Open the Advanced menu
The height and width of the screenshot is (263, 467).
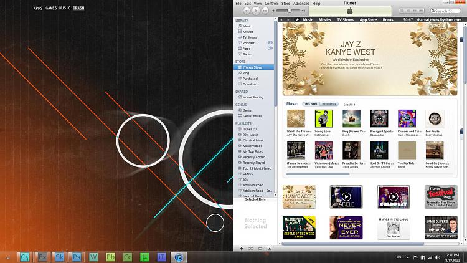301,4
